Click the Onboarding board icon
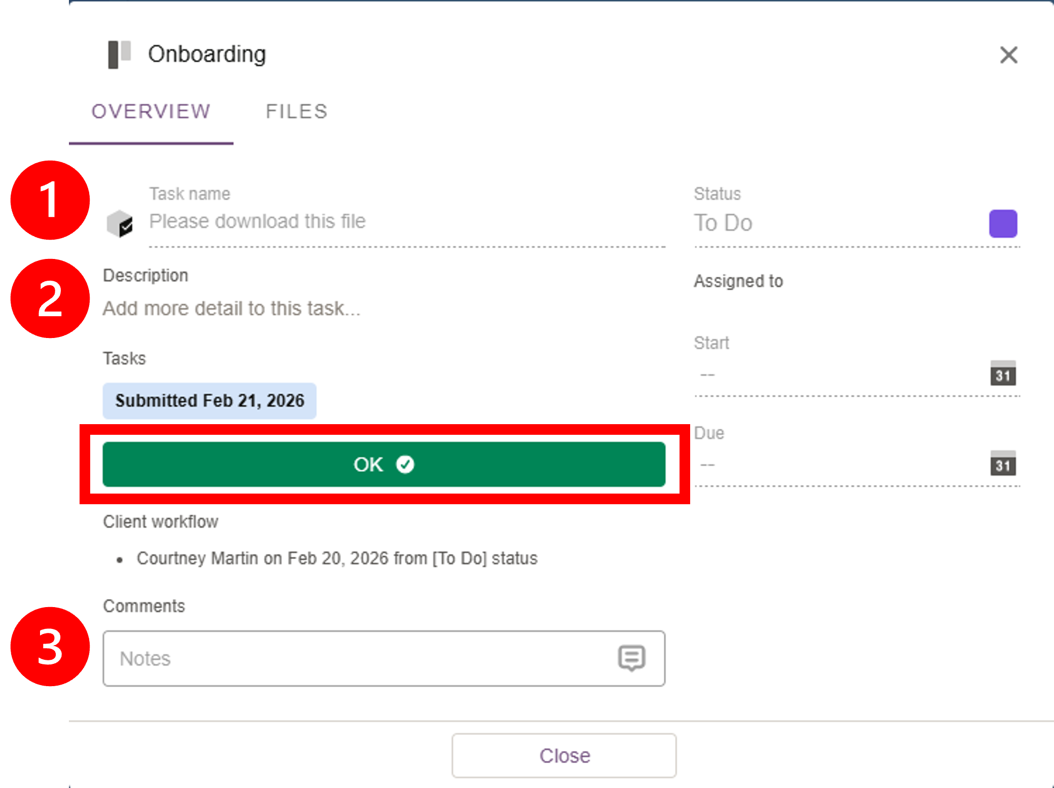 (x=120, y=54)
